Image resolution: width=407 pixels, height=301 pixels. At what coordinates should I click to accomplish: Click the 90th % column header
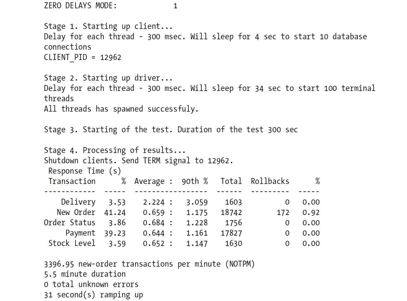(195, 181)
